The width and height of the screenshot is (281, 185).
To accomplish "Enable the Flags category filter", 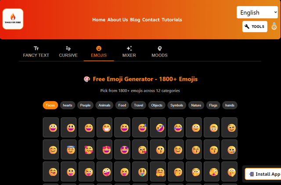I will point(213,105).
